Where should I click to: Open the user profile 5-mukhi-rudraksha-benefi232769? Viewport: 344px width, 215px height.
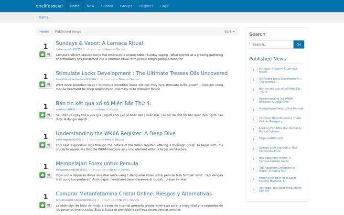tap(76, 79)
